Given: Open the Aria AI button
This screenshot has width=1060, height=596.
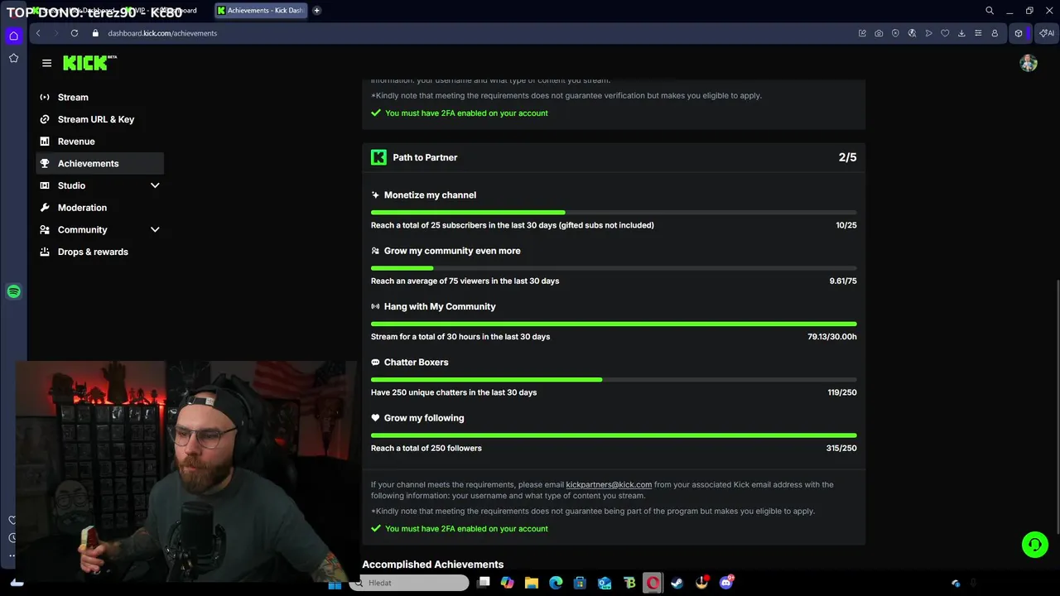Looking at the screenshot, I should (1048, 33).
